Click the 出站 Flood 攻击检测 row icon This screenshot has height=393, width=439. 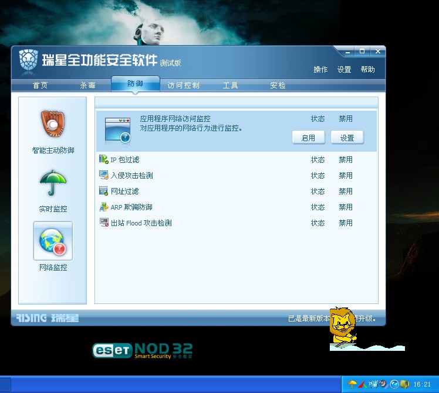(104, 223)
